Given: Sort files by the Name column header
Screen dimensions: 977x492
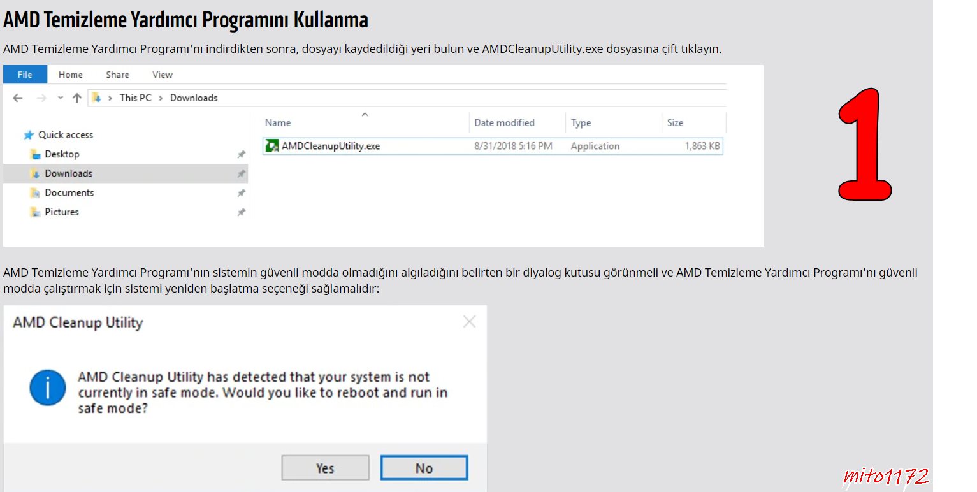Looking at the screenshot, I should click(278, 123).
